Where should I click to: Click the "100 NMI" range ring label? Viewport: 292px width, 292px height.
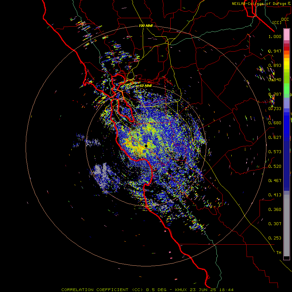click(146, 26)
